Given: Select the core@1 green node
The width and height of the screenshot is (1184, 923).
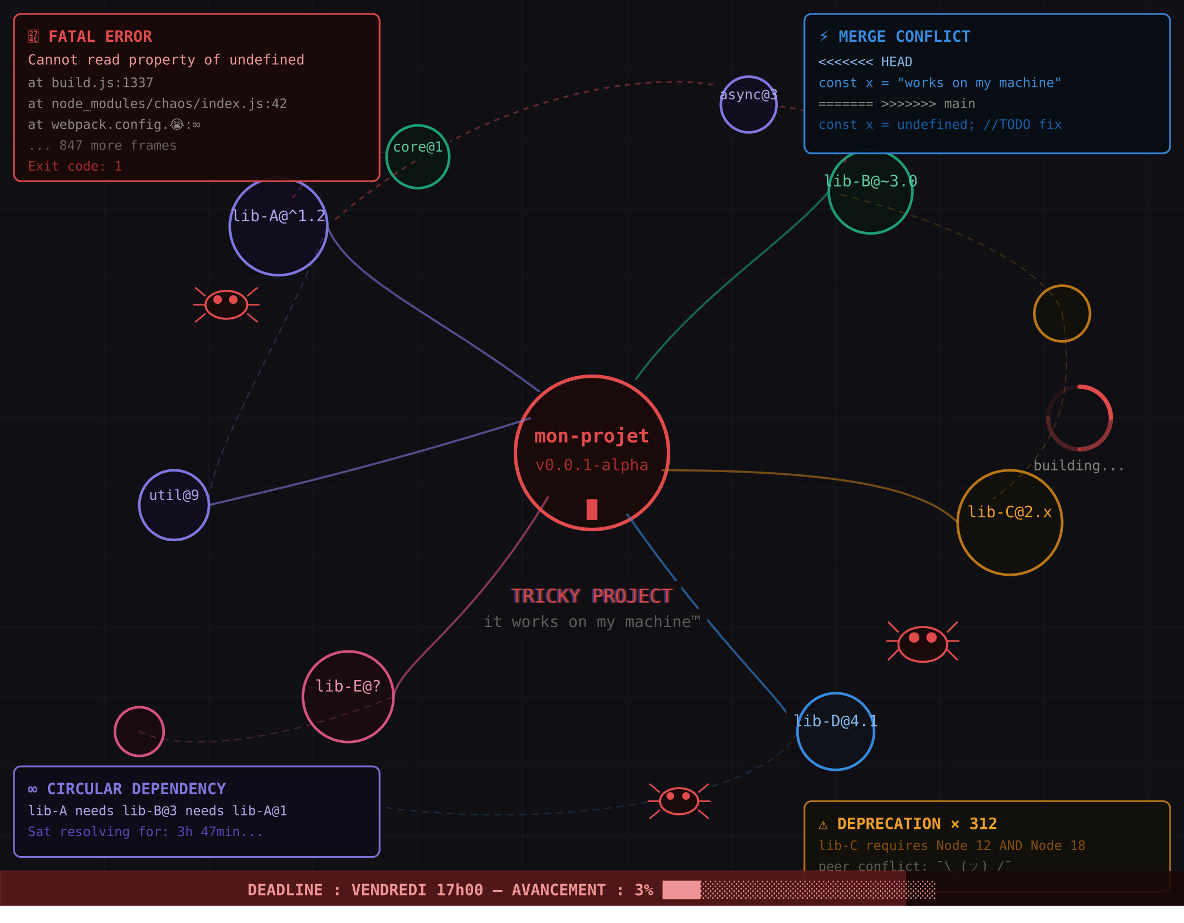Looking at the screenshot, I should click(418, 157).
